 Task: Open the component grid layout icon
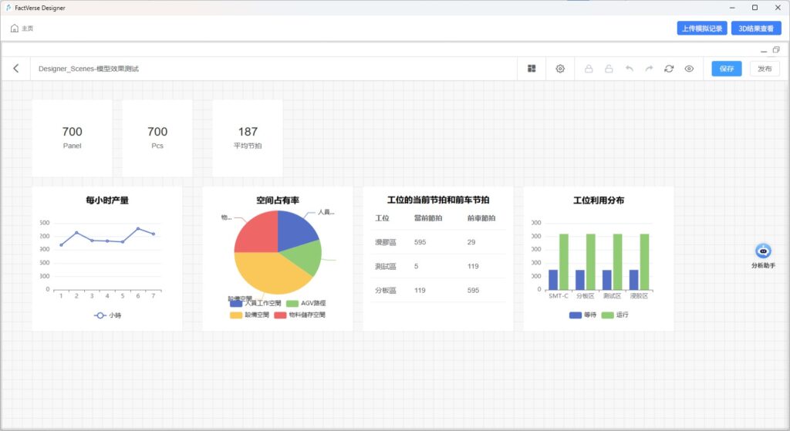[532, 69]
